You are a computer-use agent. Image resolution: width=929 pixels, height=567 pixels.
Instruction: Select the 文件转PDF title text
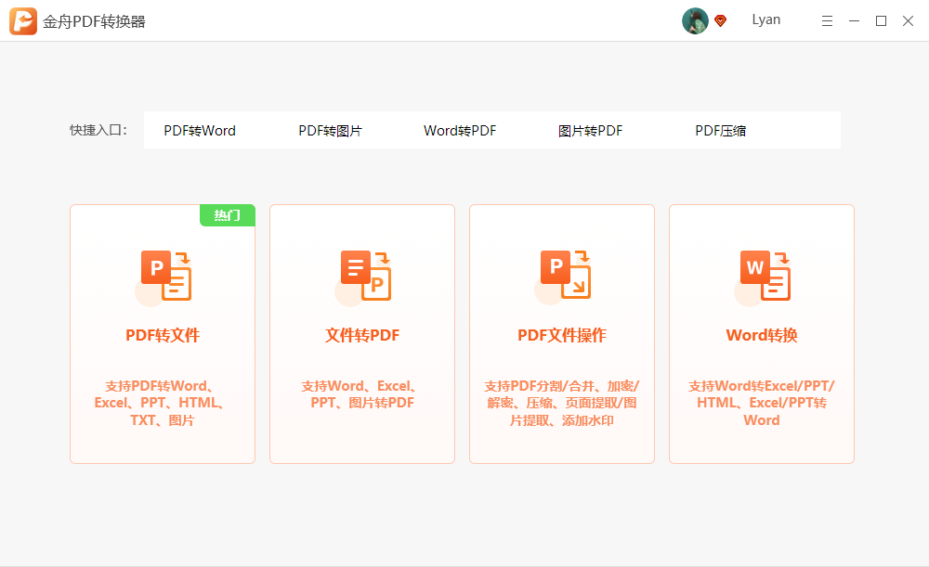point(362,336)
